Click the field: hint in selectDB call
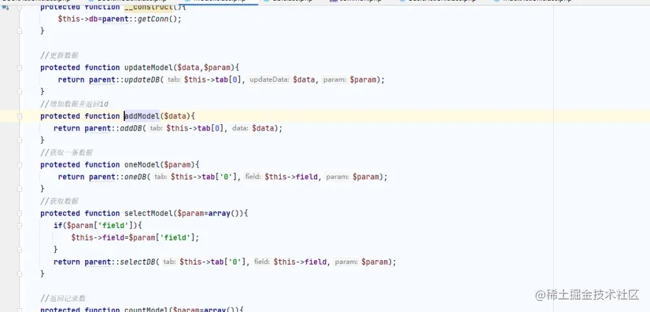 [x=262, y=262]
